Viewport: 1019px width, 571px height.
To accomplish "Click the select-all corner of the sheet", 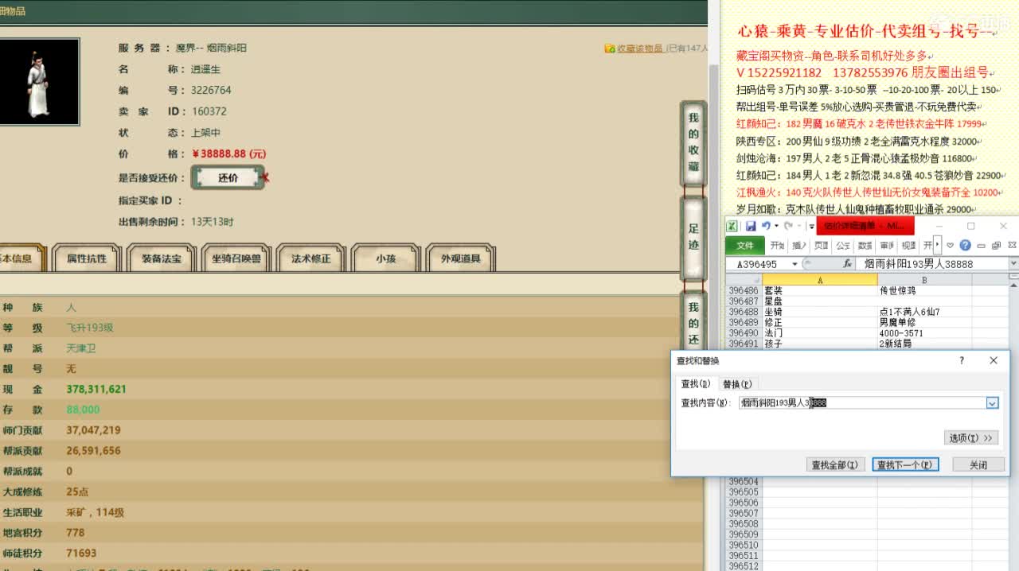I will tap(744, 280).
